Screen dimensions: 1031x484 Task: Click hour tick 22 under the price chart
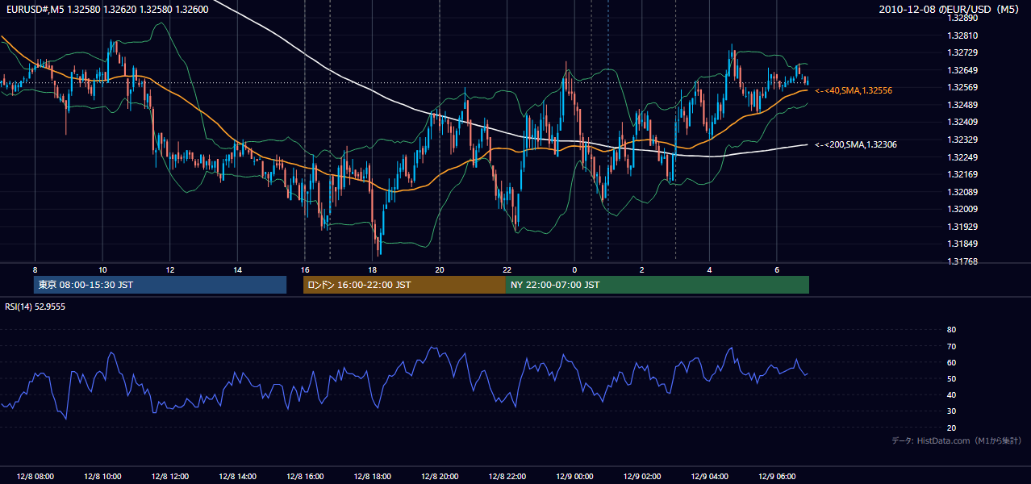[x=507, y=269]
